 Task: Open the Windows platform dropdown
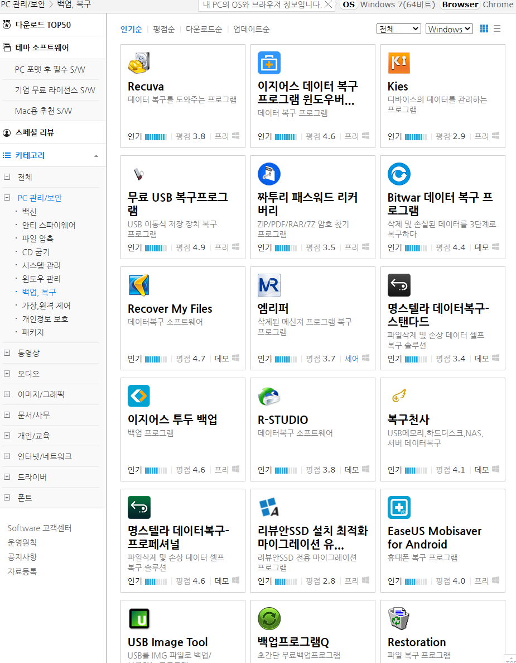[x=449, y=28]
